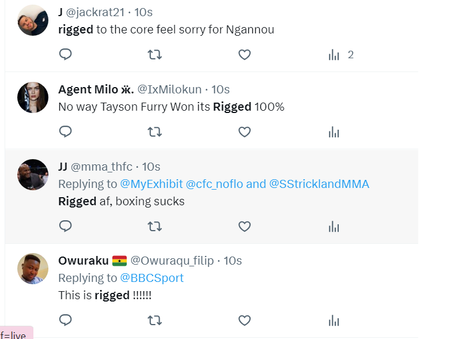Like Agent Milo's Rigged 100% tweet

point(244,132)
